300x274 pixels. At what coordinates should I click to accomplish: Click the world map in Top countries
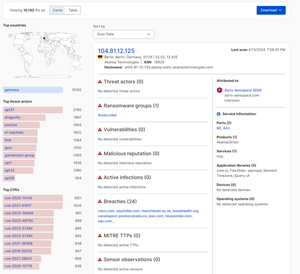(45, 55)
